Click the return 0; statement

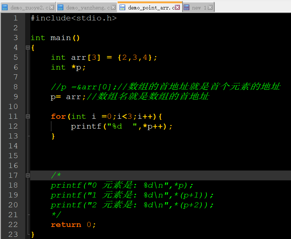pos(73,225)
